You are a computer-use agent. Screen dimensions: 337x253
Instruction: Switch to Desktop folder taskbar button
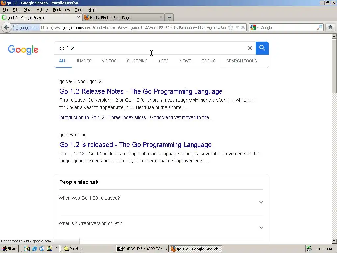pyautogui.click(x=89, y=249)
